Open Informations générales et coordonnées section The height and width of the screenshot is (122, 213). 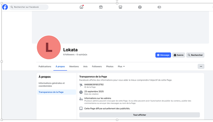coord(56,84)
